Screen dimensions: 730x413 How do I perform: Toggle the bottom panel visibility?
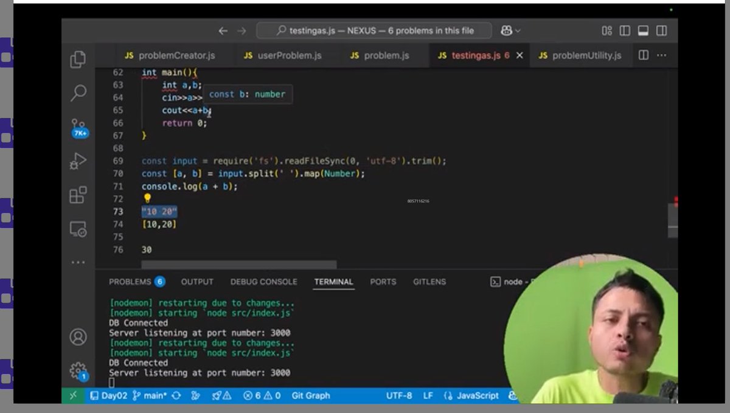click(643, 30)
